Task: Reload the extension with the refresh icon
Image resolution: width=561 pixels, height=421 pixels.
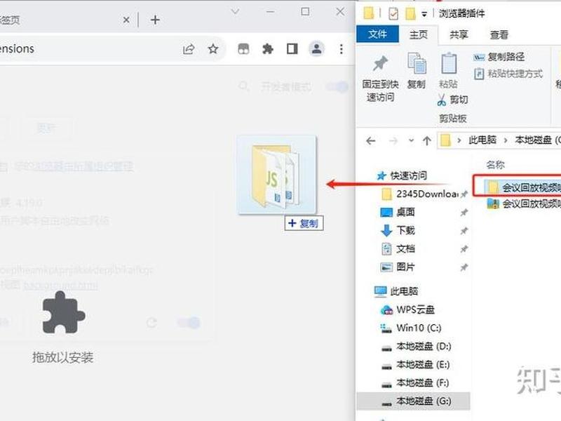Action: (151, 323)
